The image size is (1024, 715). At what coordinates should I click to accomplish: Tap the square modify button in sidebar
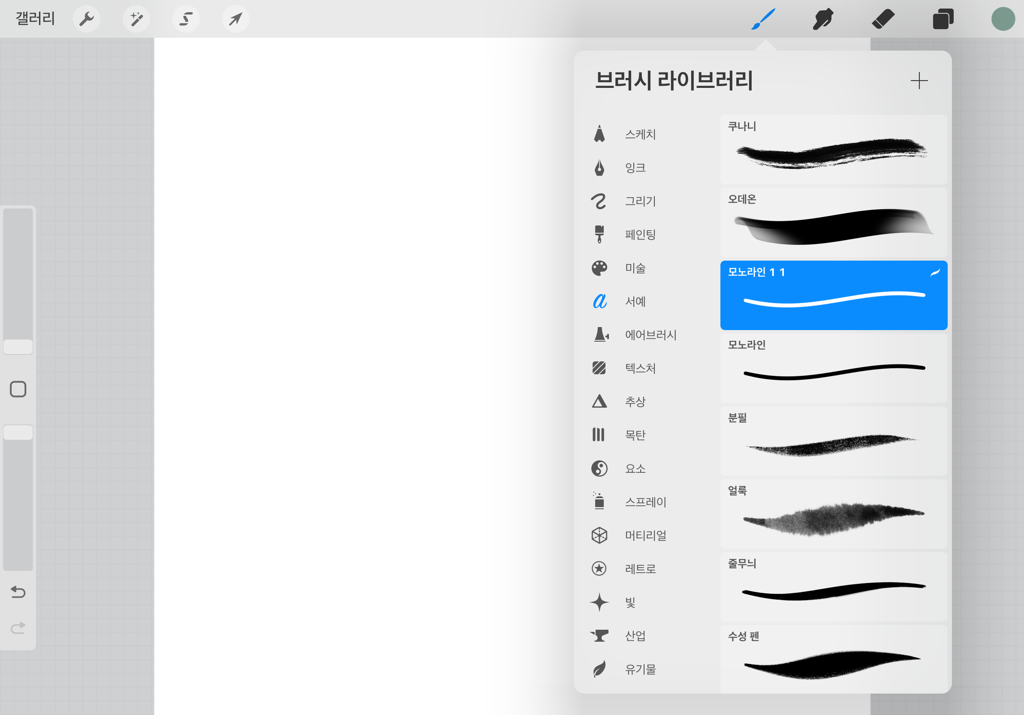pyautogui.click(x=18, y=389)
